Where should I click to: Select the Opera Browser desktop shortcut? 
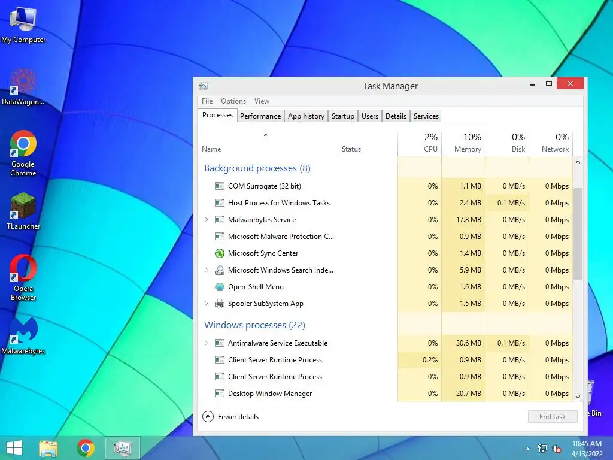pos(23,277)
